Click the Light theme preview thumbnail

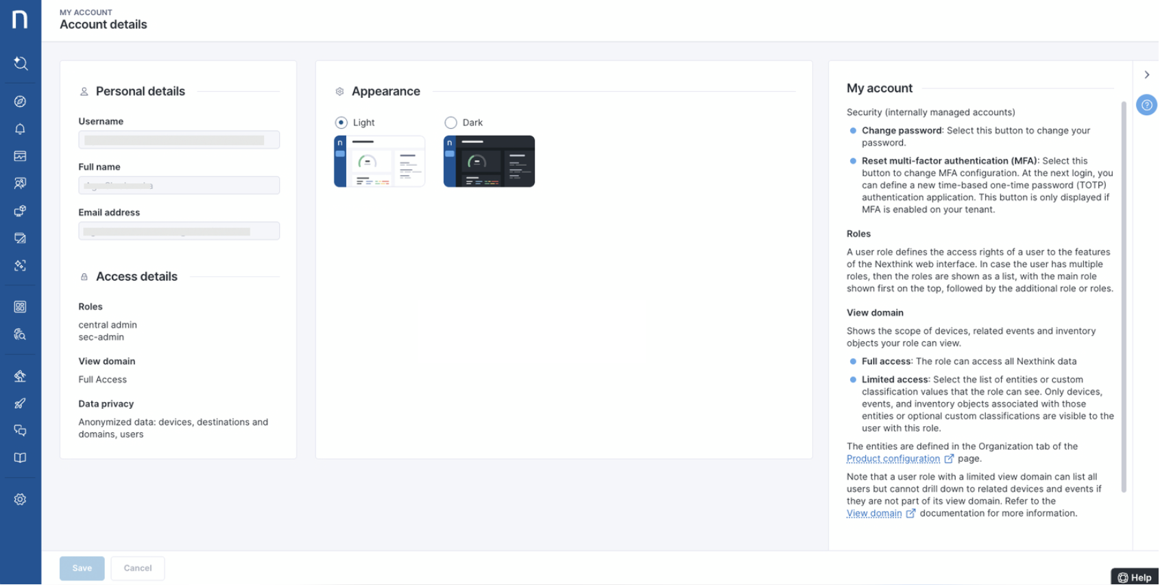point(379,162)
